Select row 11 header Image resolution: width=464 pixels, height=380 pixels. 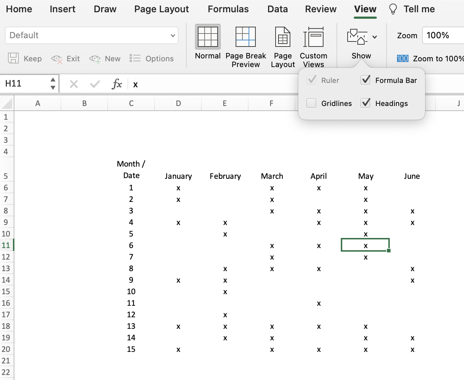coord(6,245)
